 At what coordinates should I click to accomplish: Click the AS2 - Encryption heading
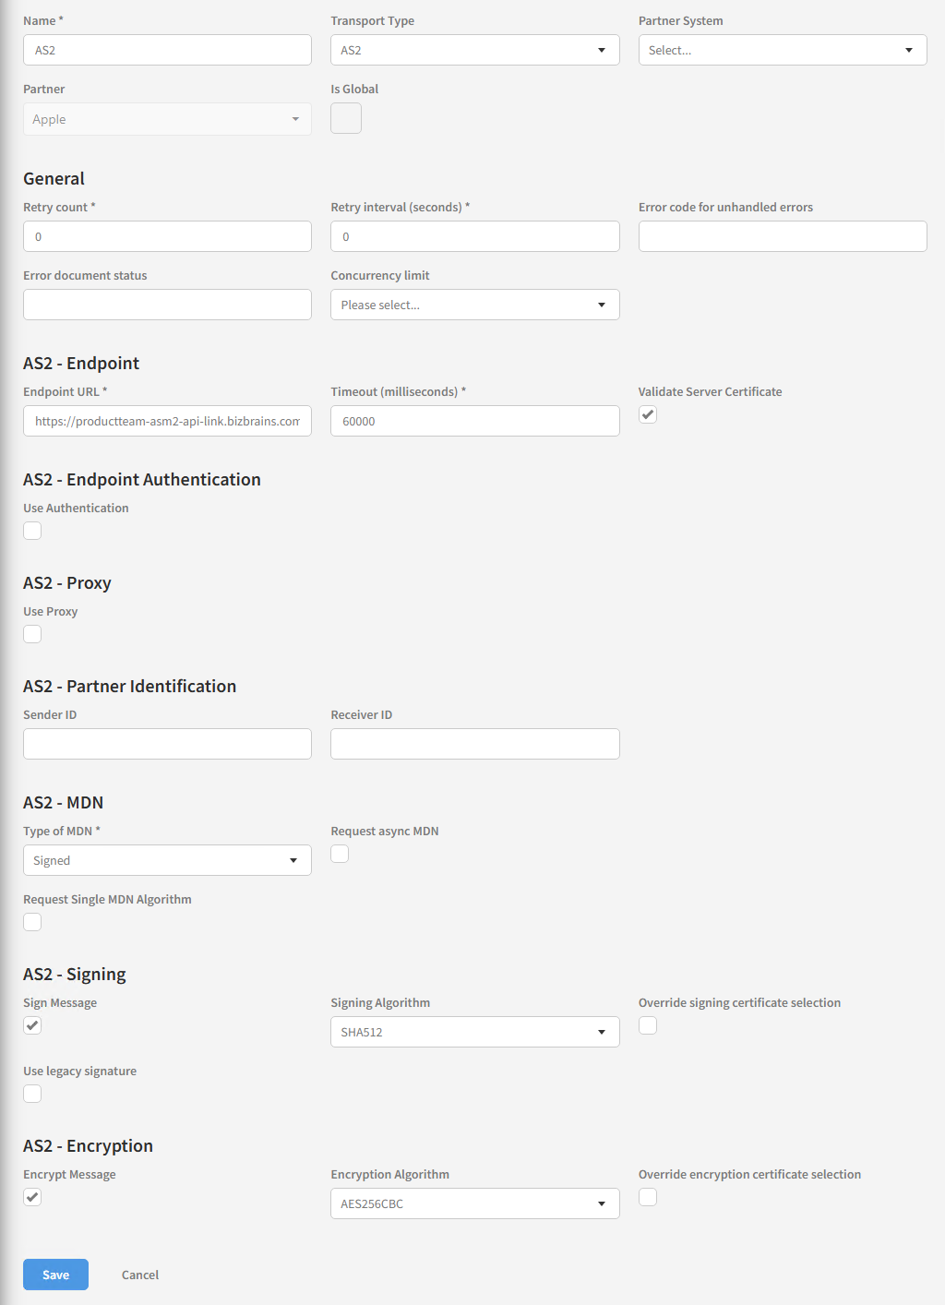coord(89,1146)
